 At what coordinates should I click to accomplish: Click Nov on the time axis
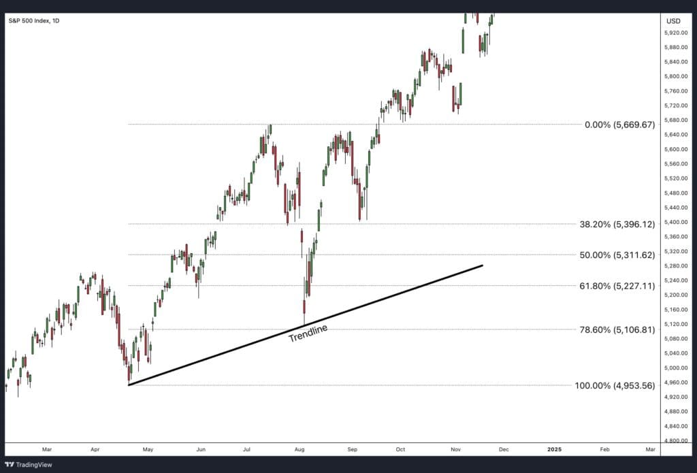point(455,449)
